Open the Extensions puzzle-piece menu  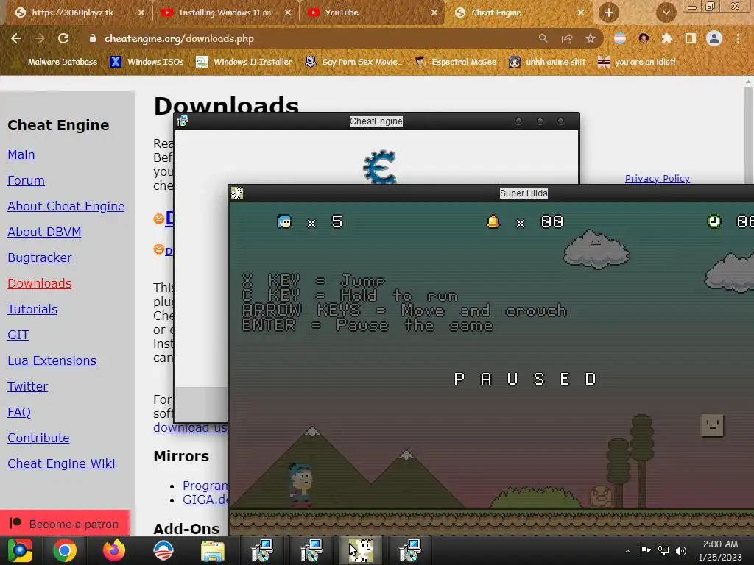pyautogui.click(x=666, y=38)
